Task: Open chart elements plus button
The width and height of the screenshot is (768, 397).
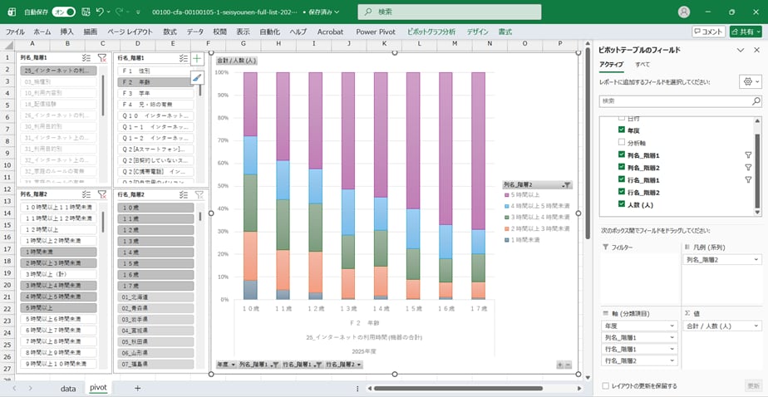Action: click(197, 58)
